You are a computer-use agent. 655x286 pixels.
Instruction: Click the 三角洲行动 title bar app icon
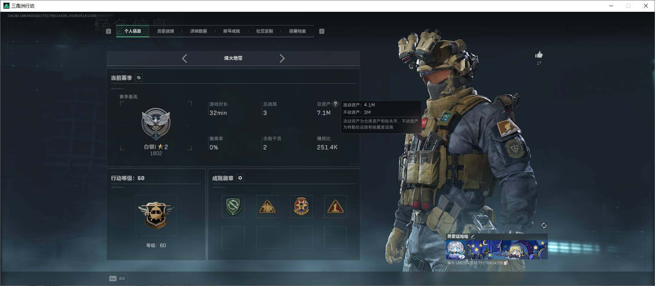tap(6, 6)
